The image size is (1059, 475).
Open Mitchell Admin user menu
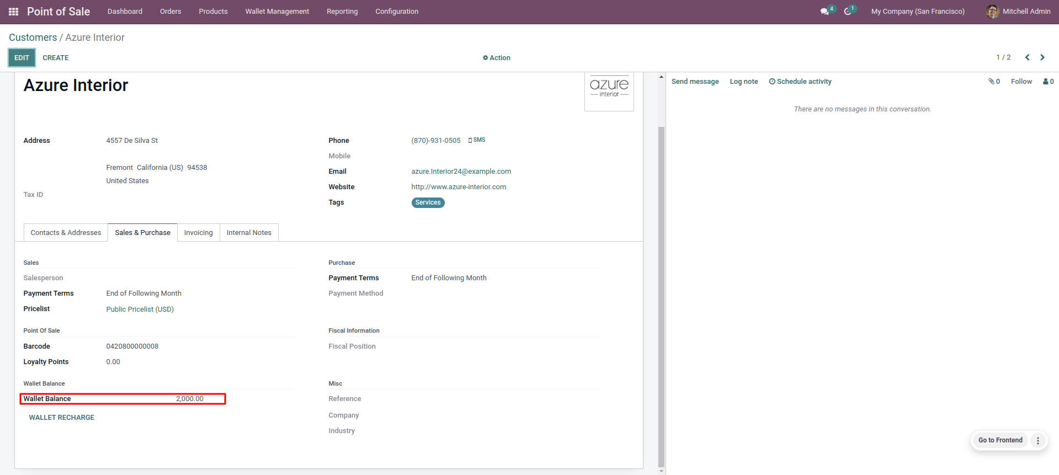tap(1018, 12)
